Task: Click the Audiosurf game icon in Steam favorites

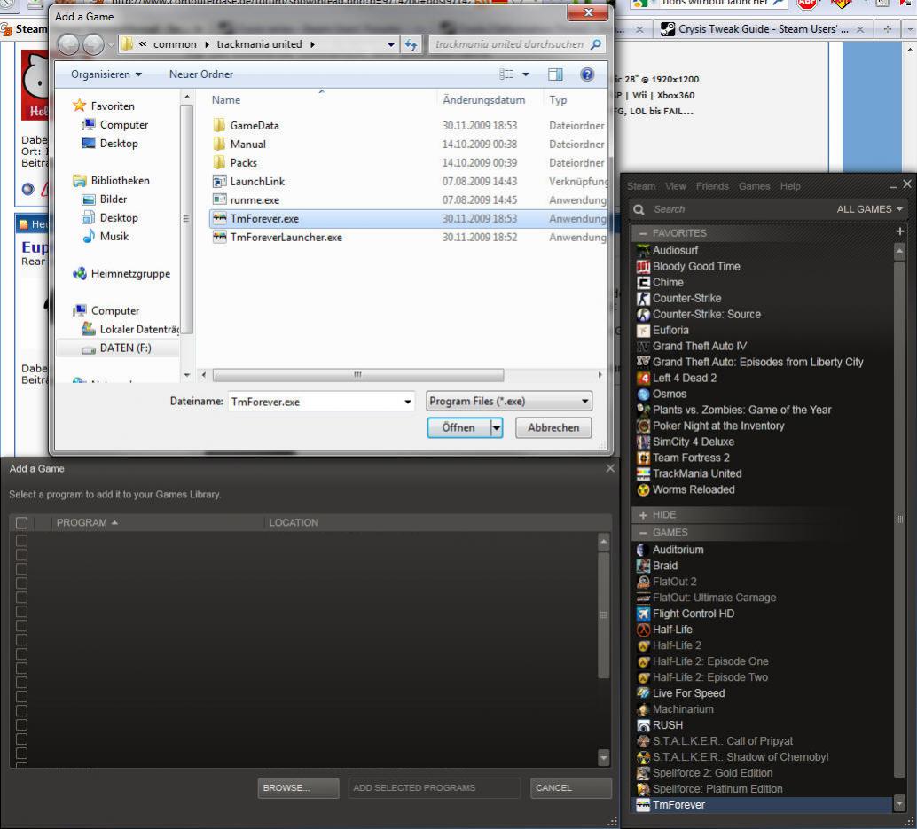Action: pyautogui.click(x=643, y=251)
